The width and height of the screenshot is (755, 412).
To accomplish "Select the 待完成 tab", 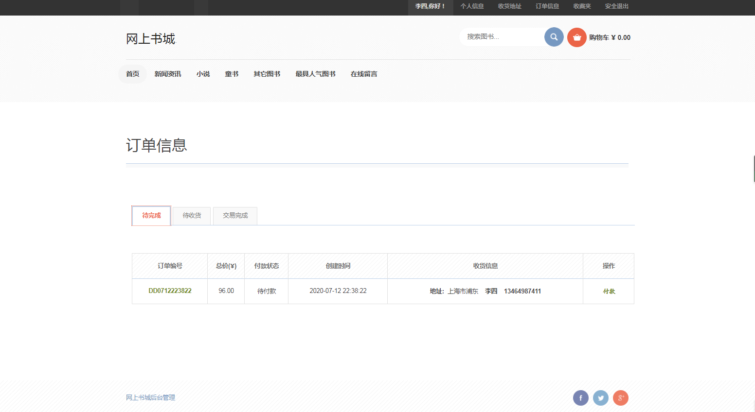I will click(x=151, y=216).
